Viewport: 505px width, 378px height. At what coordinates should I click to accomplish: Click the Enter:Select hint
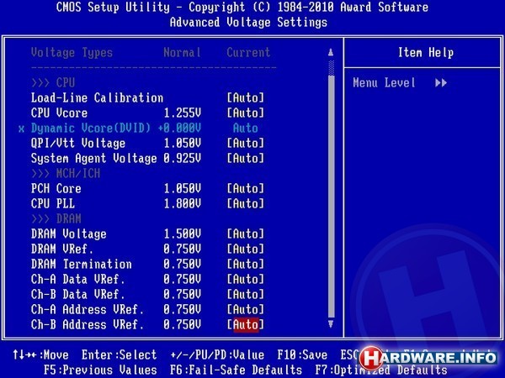(120, 354)
